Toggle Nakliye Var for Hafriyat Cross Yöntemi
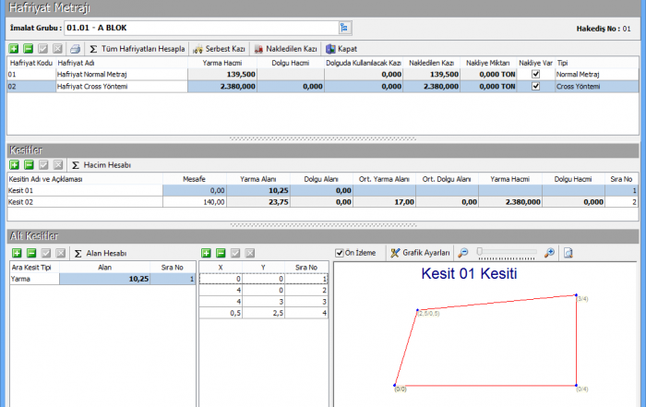This screenshot has height=407, width=646. point(536,86)
